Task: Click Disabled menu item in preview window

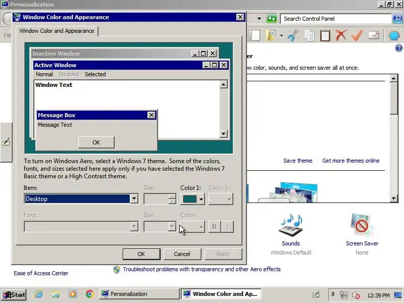Action: 69,74
